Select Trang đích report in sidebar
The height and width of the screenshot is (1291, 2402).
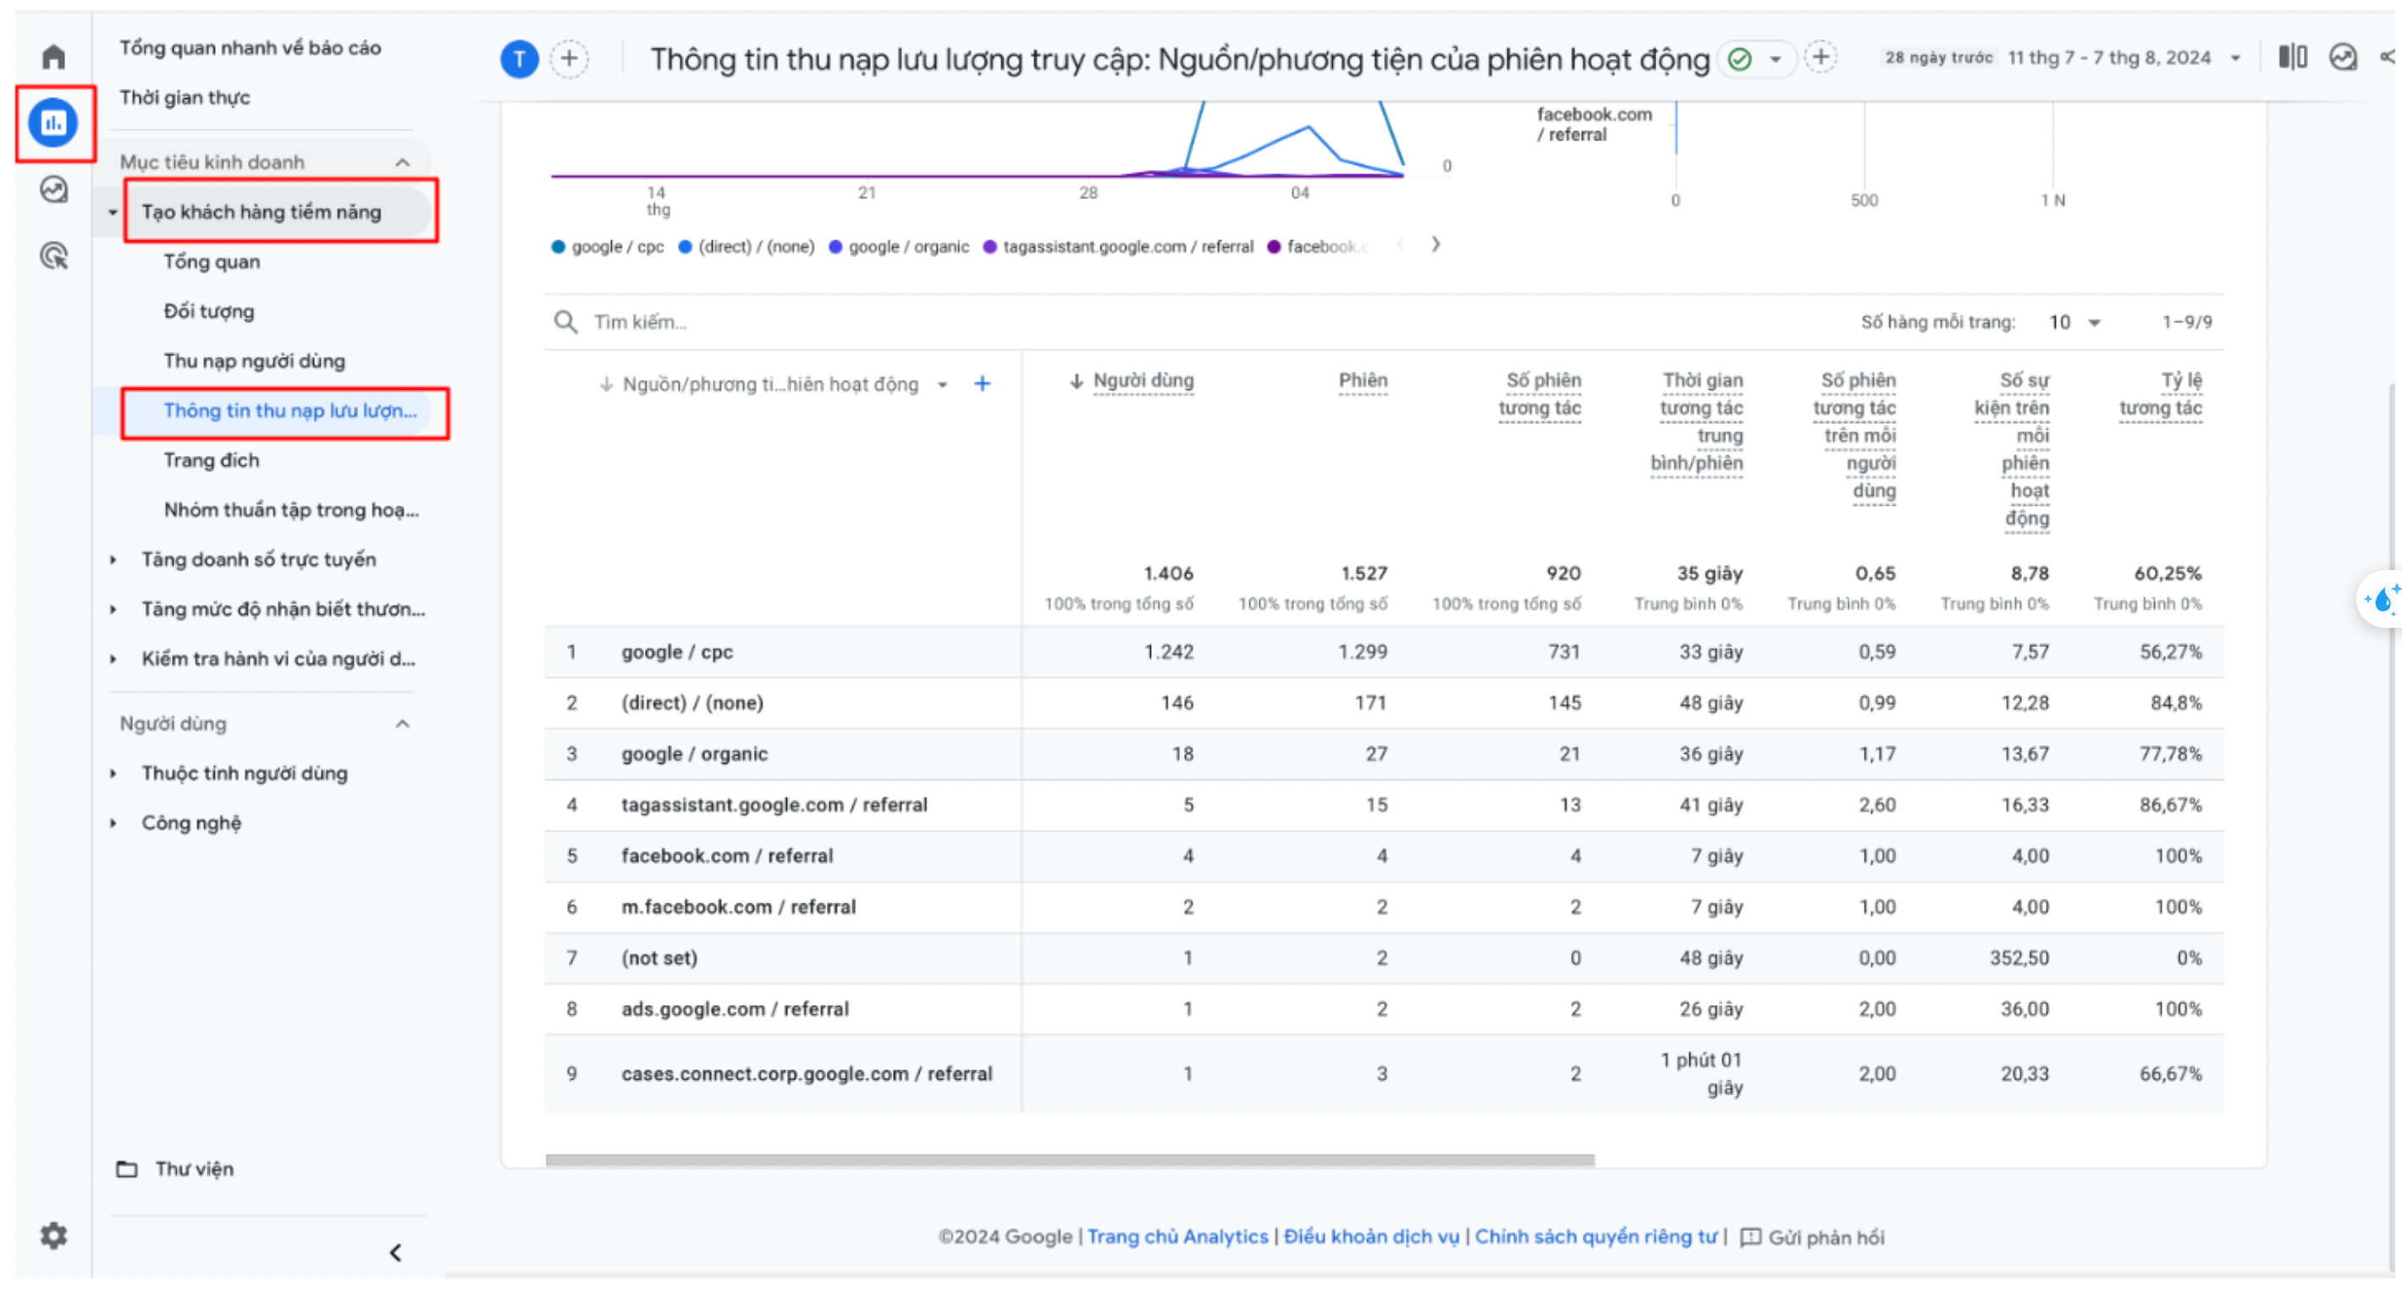pyautogui.click(x=212, y=460)
